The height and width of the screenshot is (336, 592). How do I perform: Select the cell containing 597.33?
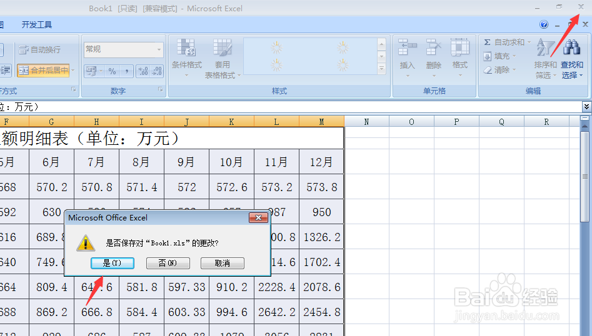click(x=186, y=287)
